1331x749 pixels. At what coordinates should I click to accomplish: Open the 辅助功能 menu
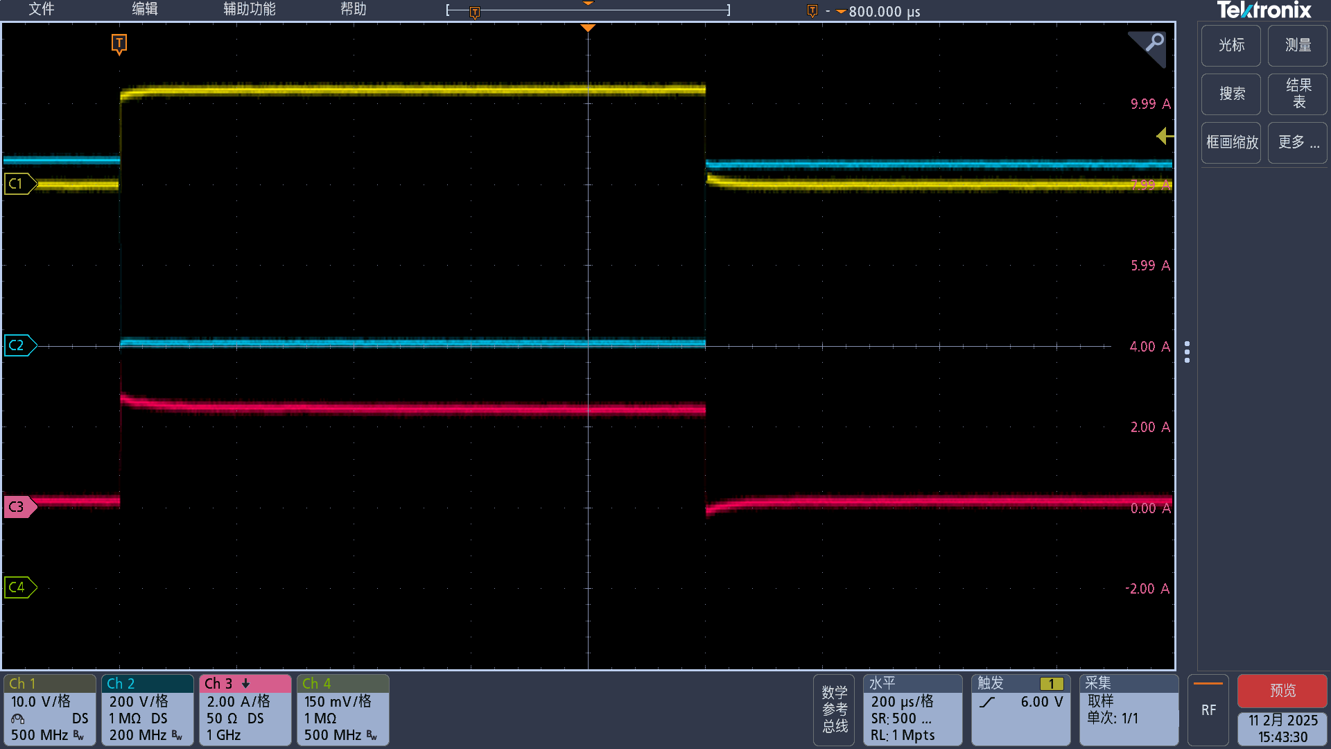tap(249, 9)
